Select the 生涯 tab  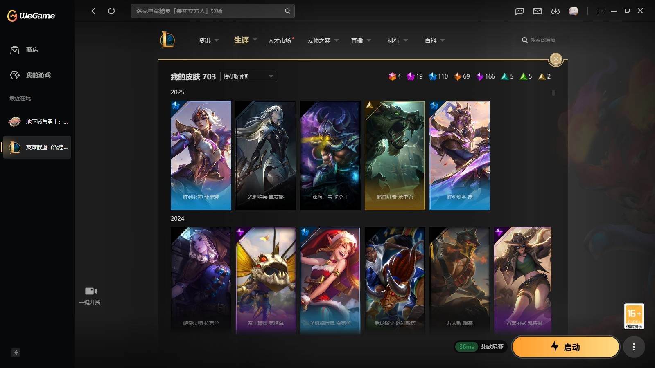242,40
